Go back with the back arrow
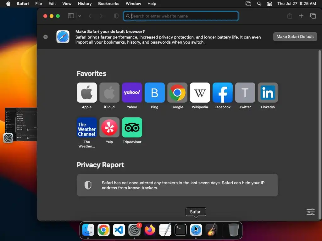The width and height of the screenshot is (322, 241). click(90, 16)
